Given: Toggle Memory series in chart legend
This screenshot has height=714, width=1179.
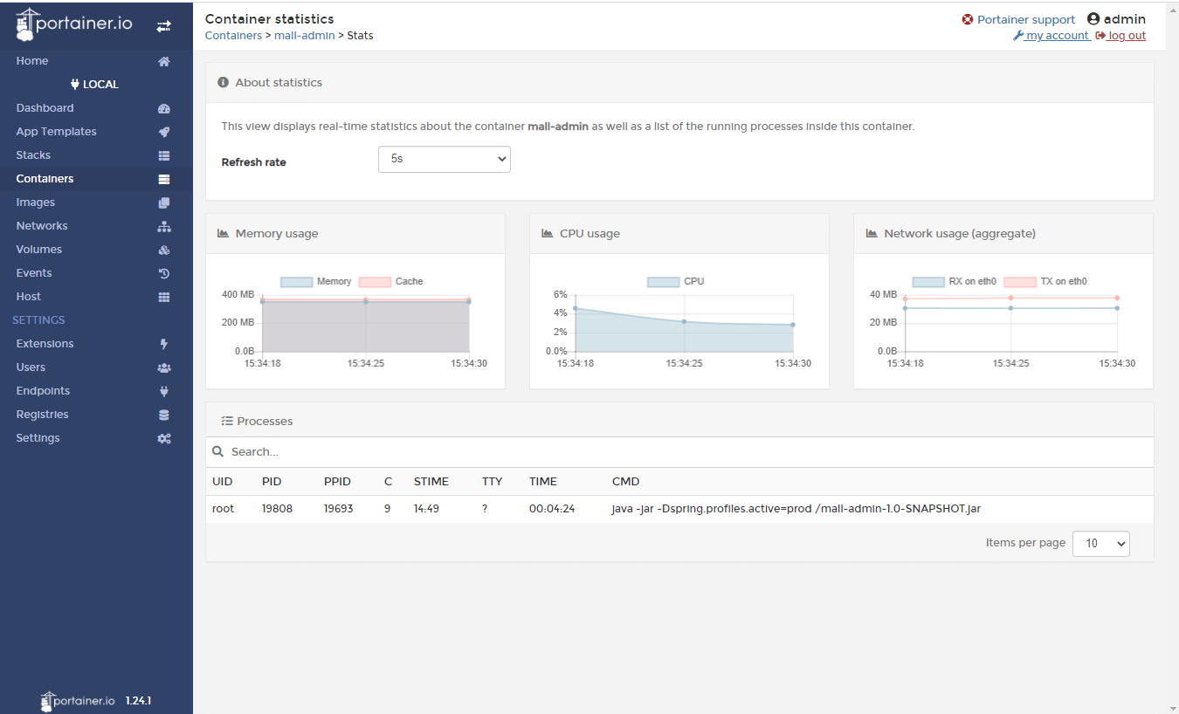Looking at the screenshot, I should (x=316, y=282).
